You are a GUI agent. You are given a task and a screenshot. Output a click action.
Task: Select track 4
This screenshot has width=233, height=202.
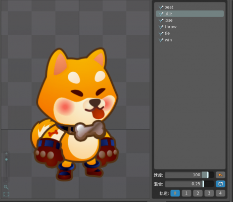[220, 193]
